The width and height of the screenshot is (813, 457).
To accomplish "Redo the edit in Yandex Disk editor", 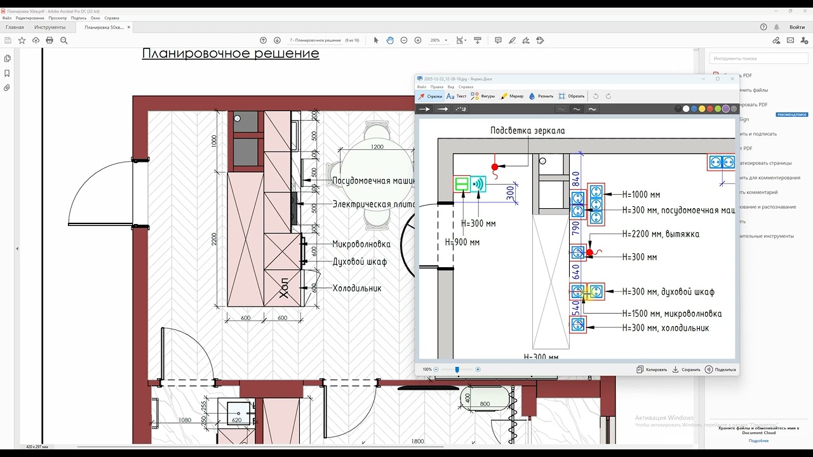I will click(608, 96).
